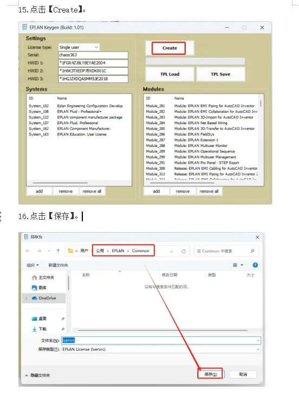Open recent locations chevron in save dialog
Image resolution: width=299 pixels, height=397 pixels.
[49, 251]
